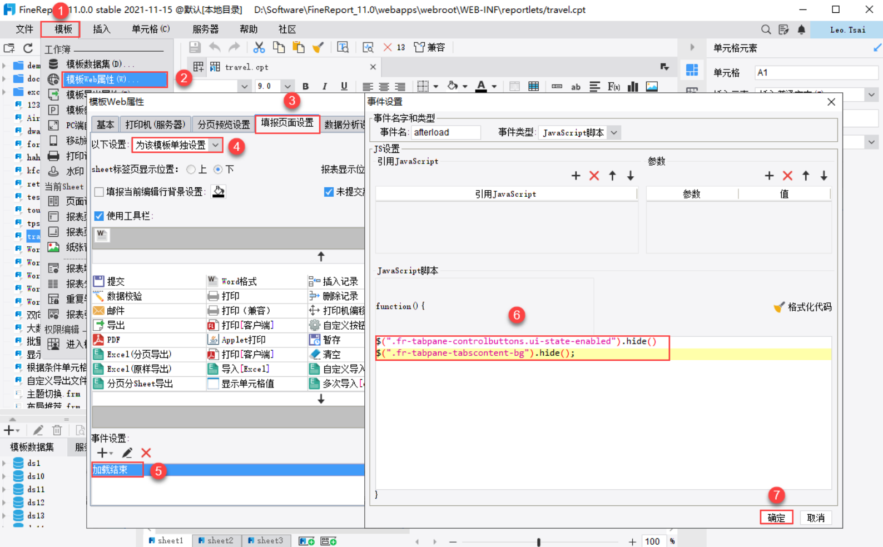
Task: Click the Paste clipboard icon
Action: tap(299, 48)
